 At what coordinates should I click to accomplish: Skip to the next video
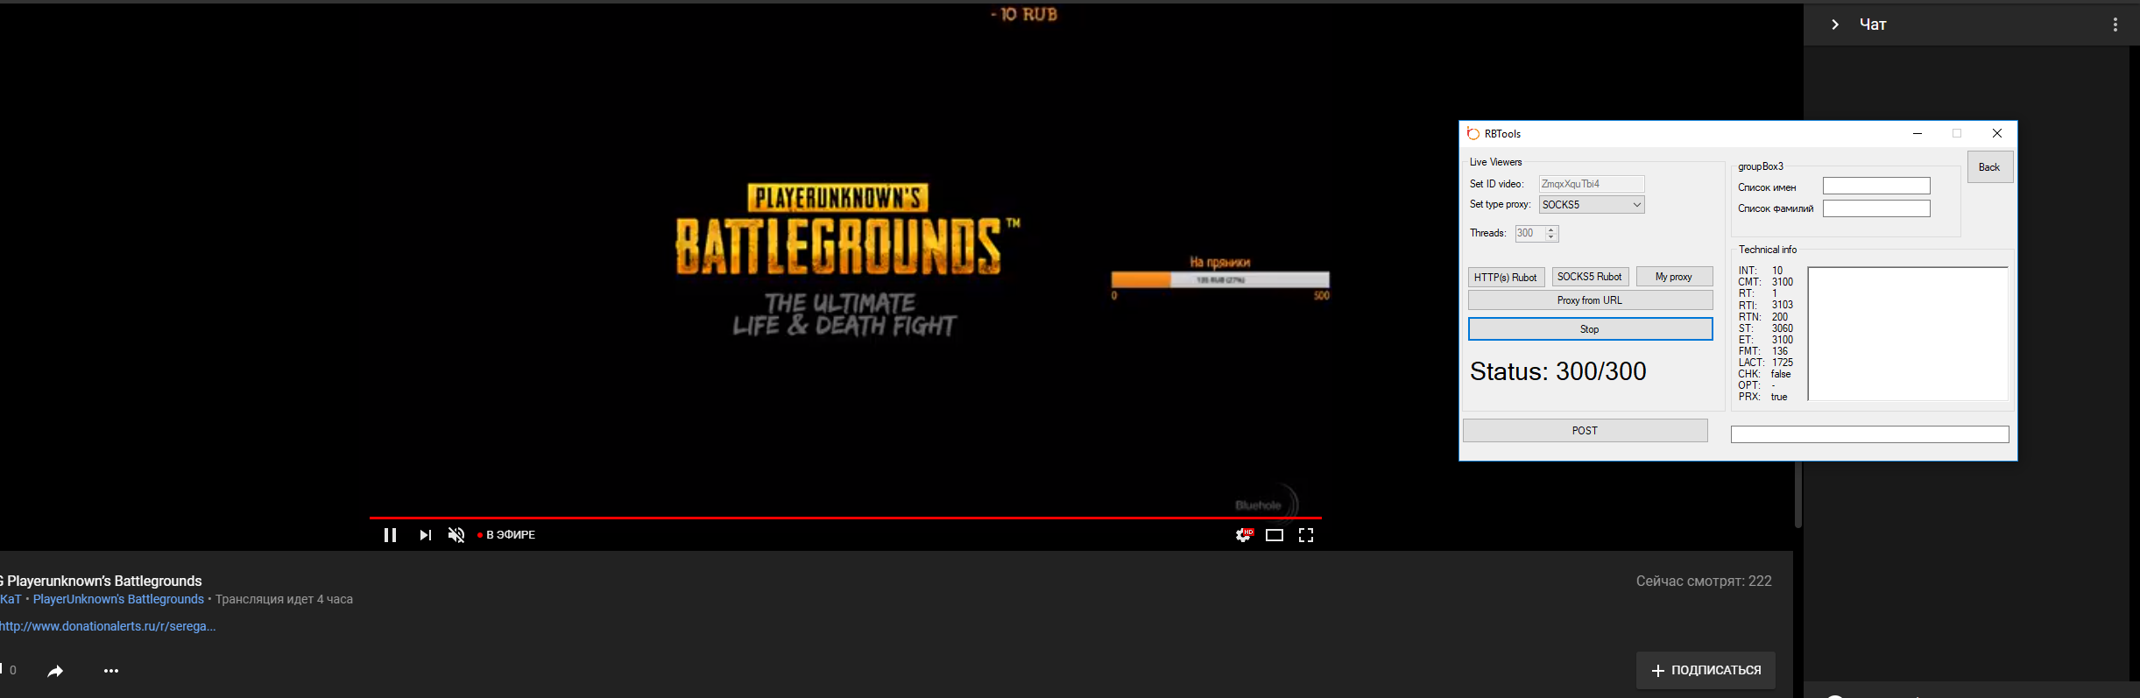click(x=425, y=535)
